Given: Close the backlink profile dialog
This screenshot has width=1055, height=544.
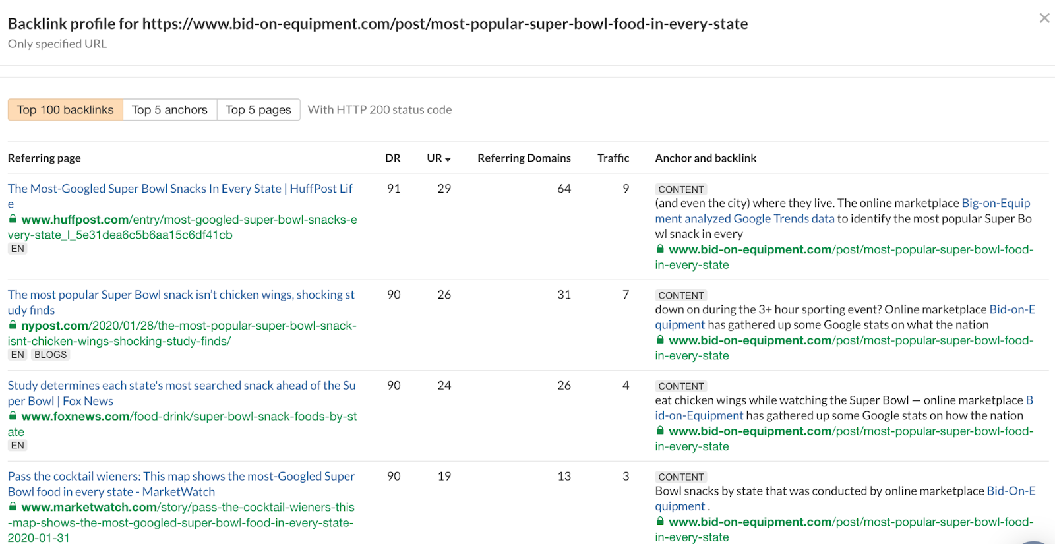Looking at the screenshot, I should click(1044, 18).
